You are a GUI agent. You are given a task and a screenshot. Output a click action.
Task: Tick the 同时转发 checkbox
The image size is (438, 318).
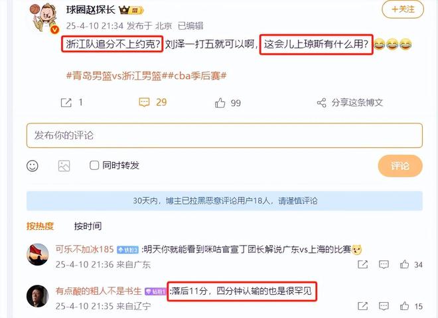point(94,165)
